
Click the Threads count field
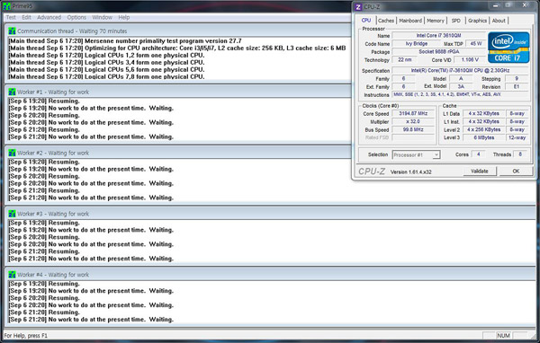tap(520, 154)
